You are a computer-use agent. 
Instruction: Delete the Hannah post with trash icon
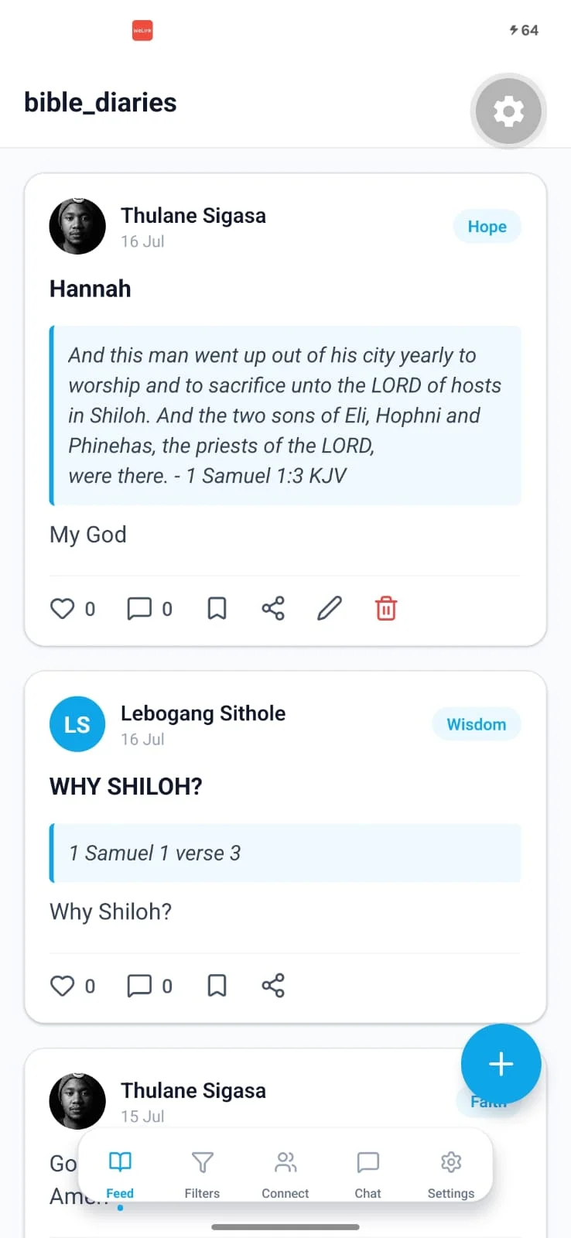tap(386, 609)
